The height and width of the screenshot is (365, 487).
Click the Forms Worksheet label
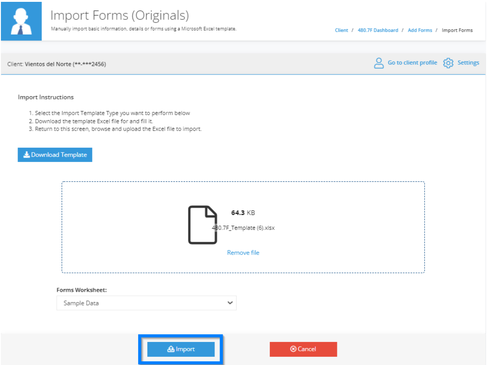tap(81, 290)
